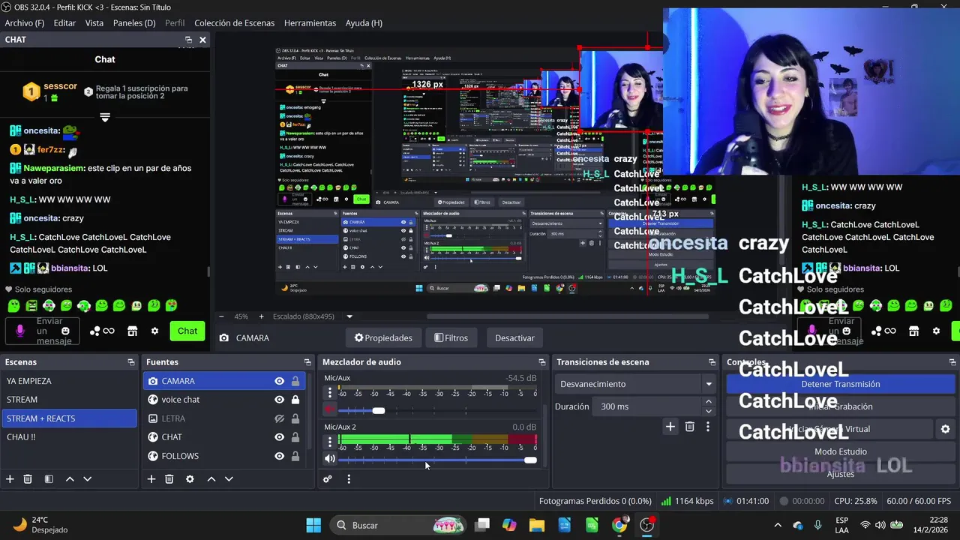Viewport: 960px width, 540px height.
Task: Zoom out preview with minus icon
Action: click(220, 316)
